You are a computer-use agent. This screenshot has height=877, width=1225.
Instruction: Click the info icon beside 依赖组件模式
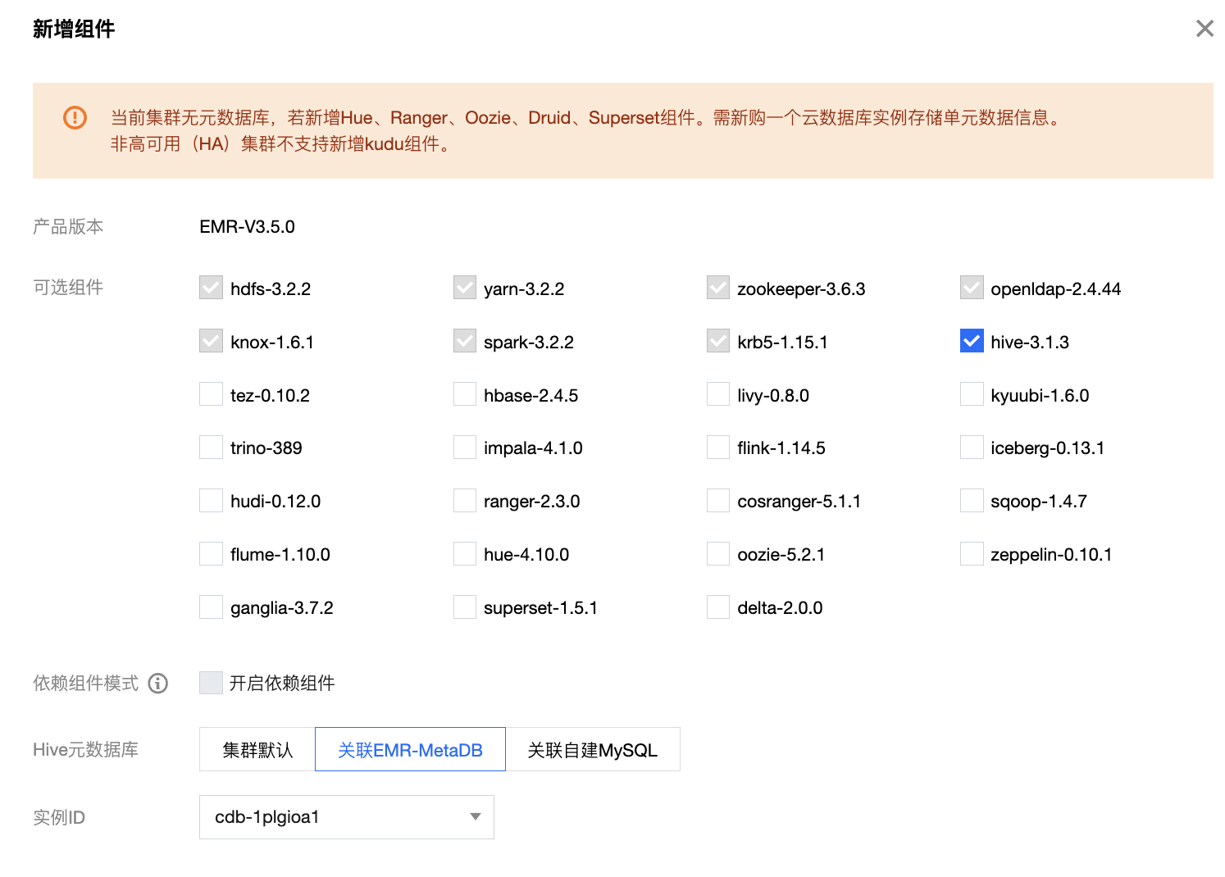click(x=158, y=684)
